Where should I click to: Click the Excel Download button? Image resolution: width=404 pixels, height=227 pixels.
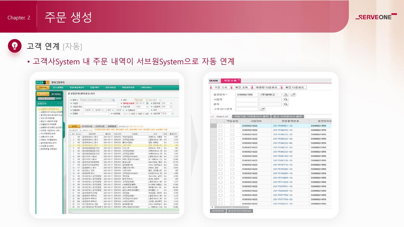pos(240,211)
